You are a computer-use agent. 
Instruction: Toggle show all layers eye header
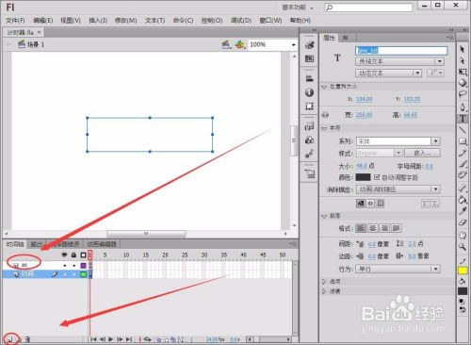(64, 255)
